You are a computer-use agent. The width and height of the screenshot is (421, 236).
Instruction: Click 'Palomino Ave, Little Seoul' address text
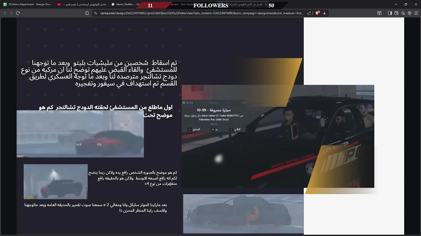coord(214,120)
